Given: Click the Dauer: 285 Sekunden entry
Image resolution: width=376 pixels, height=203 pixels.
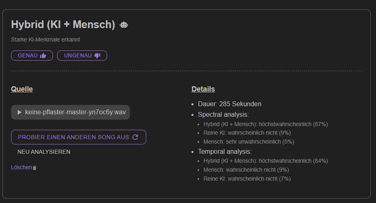Looking at the screenshot, I should (x=229, y=104).
